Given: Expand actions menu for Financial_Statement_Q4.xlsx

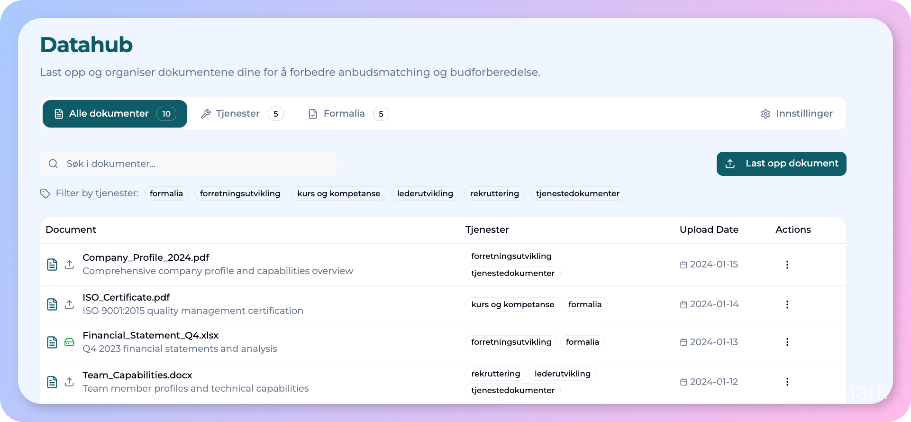Looking at the screenshot, I should point(787,342).
